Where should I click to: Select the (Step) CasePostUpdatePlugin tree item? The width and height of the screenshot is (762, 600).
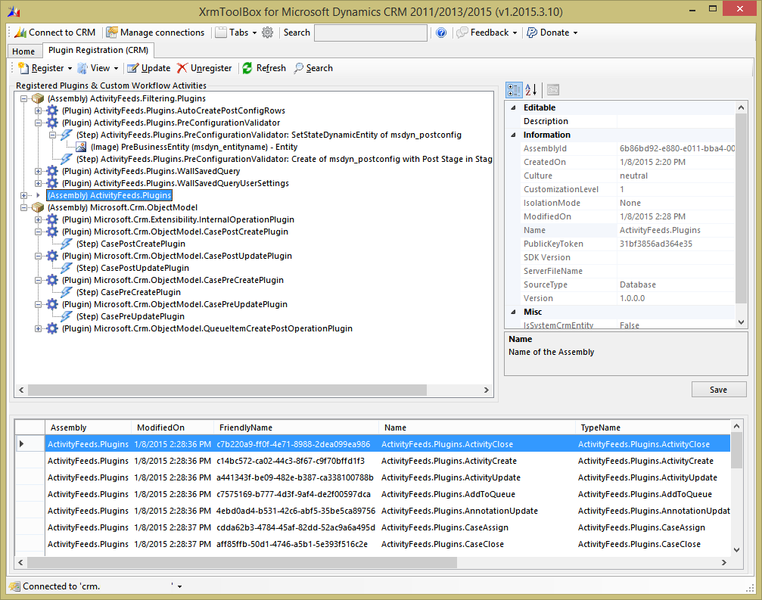point(132,268)
